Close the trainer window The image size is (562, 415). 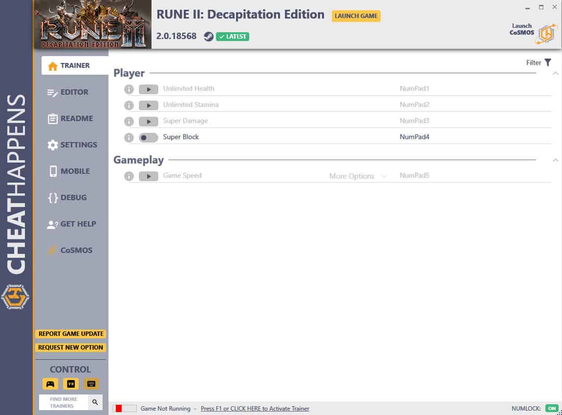555,7
